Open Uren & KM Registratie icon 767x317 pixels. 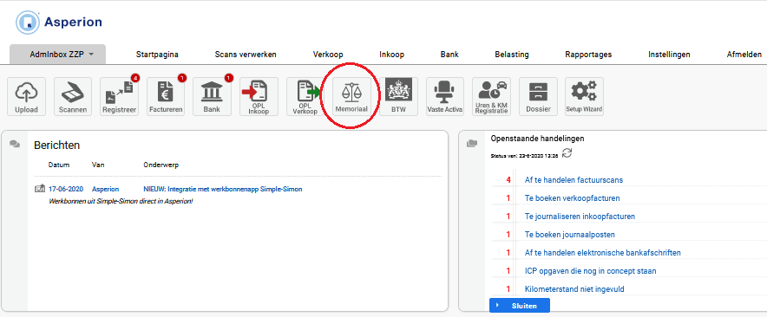pyautogui.click(x=491, y=97)
